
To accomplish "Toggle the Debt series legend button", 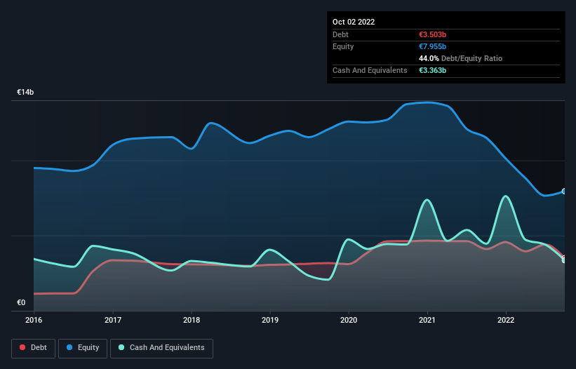I will pyautogui.click(x=34, y=348).
